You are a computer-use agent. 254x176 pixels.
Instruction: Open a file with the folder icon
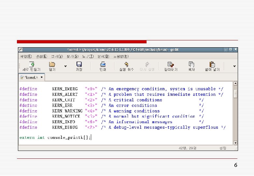[x=52, y=64]
